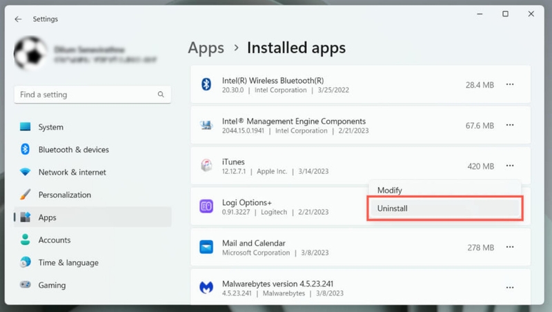Open the three-dot menu for iTunes

click(x=510, y=166)
